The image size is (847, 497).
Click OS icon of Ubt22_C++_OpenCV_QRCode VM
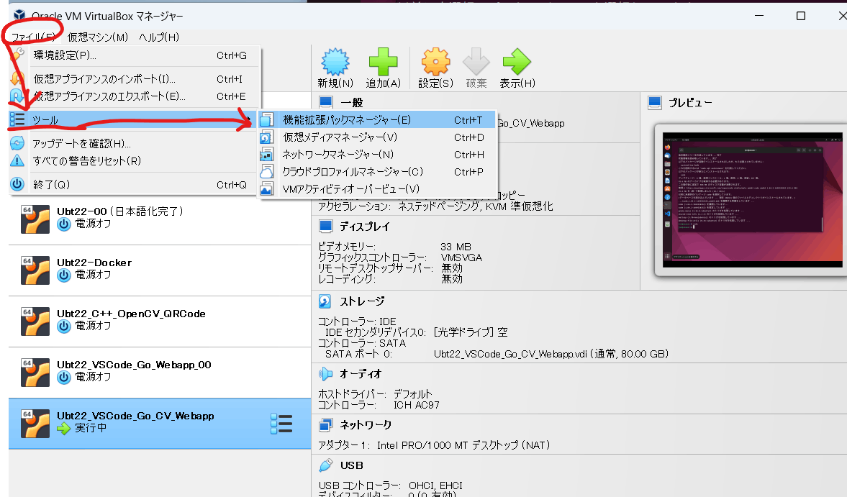pyautogui.click(x=35, y=322)
